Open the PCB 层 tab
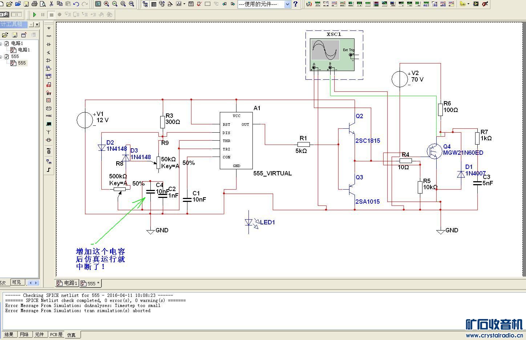 coord(56,335)
